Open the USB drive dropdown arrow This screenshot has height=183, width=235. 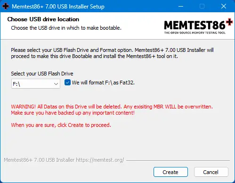coord(56,84)
